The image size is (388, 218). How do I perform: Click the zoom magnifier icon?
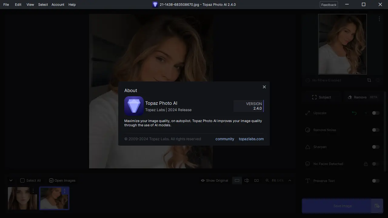pos(267,180)
